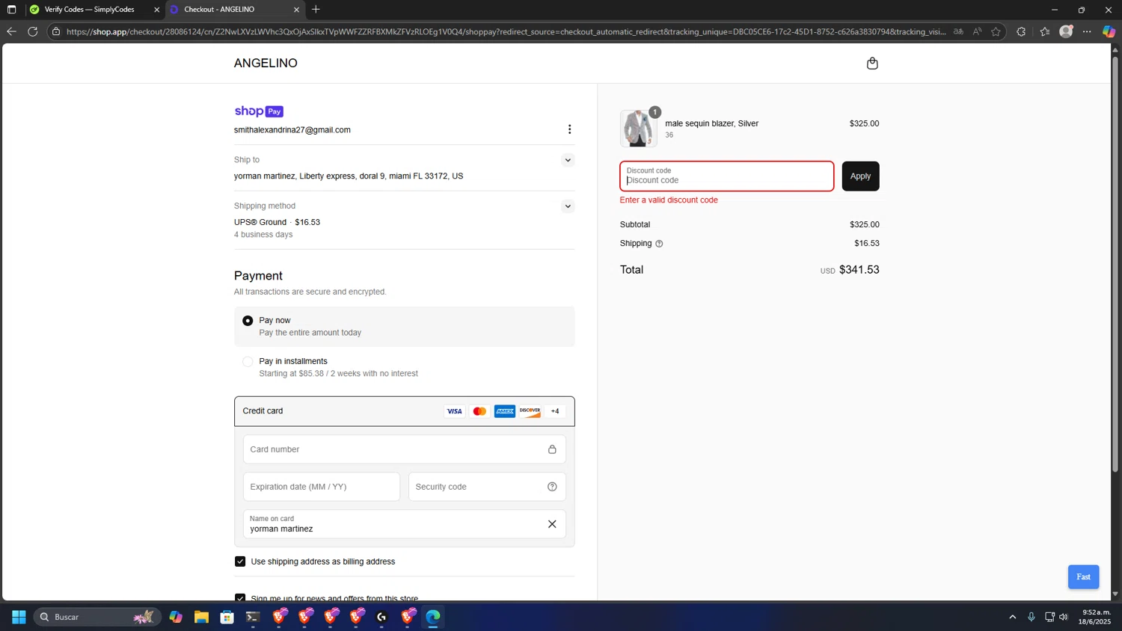Image resolution: width=1122 pixels, height=631 pixels.
Task: Click the American Express logo
Action: (x=505, y=411)
